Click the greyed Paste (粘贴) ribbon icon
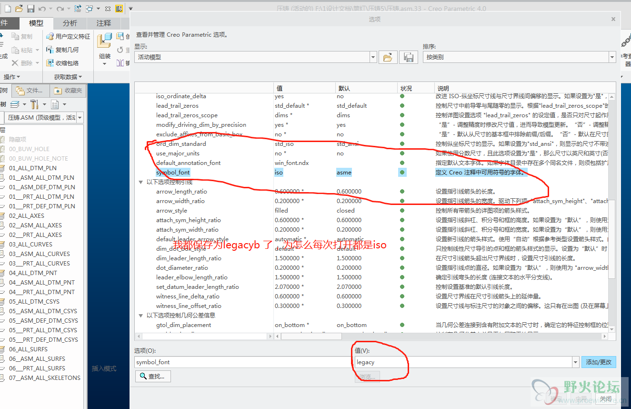Viewport: 631px width, 409px height. click(16, 50)
